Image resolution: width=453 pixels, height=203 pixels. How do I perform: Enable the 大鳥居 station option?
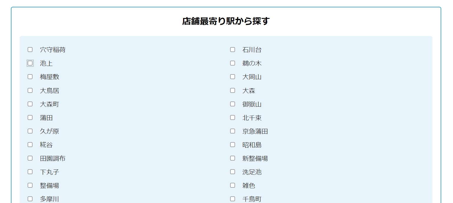coord(30,90)
